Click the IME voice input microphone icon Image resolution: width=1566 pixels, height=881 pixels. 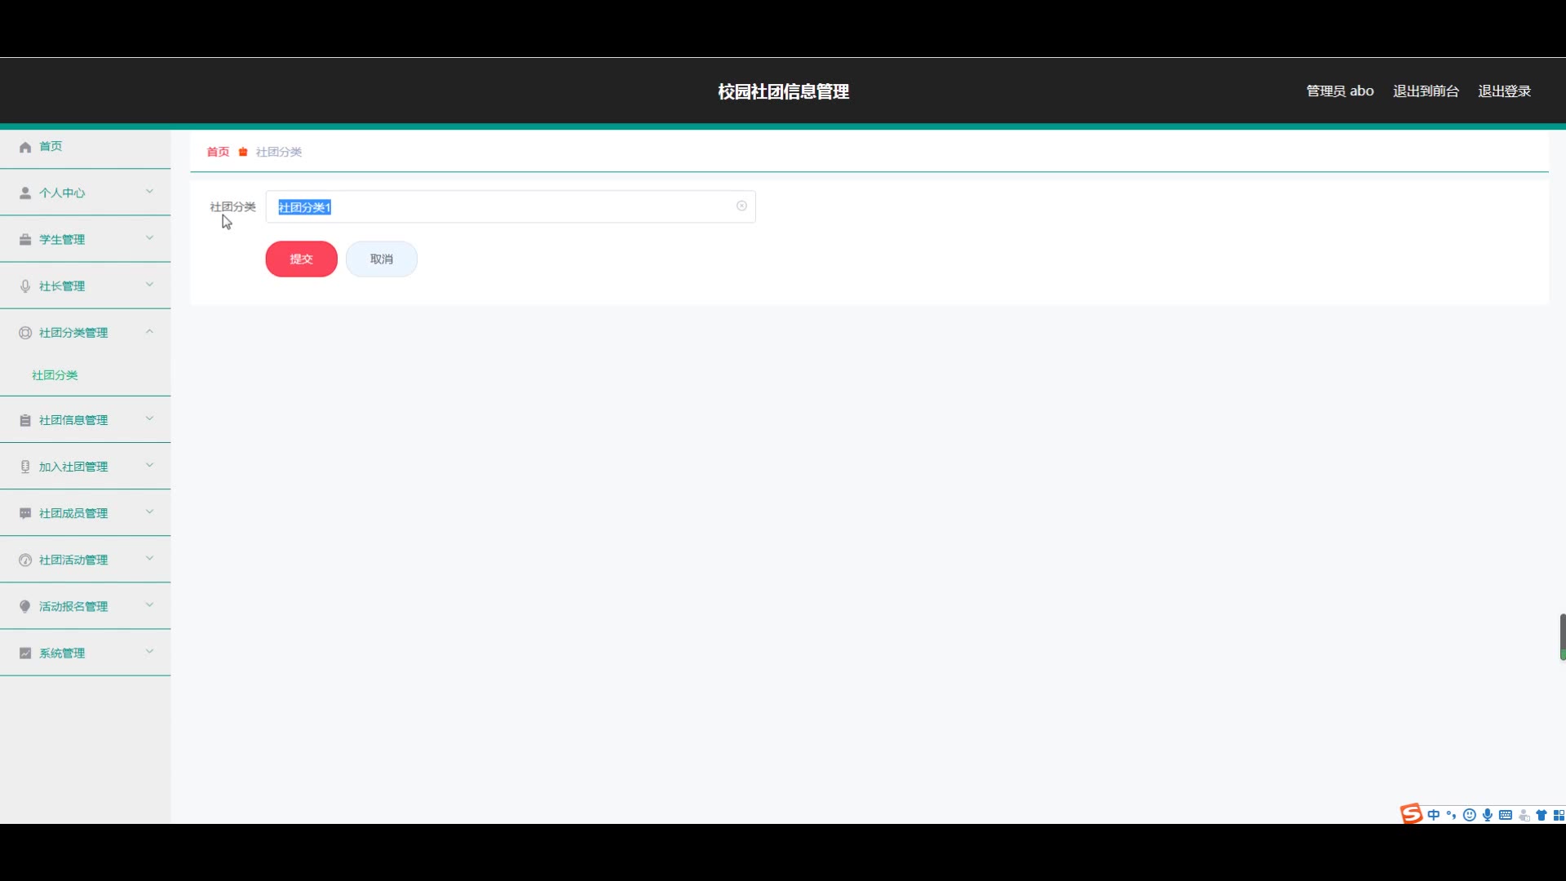[1488, 815]
